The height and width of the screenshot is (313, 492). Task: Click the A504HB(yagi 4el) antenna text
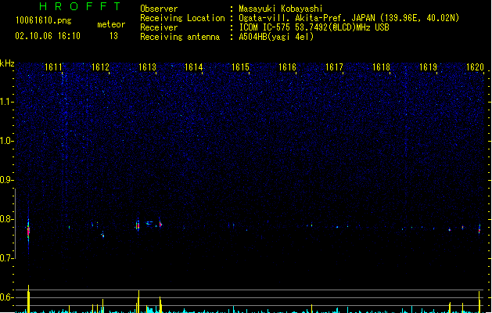(x=276, y=37)
